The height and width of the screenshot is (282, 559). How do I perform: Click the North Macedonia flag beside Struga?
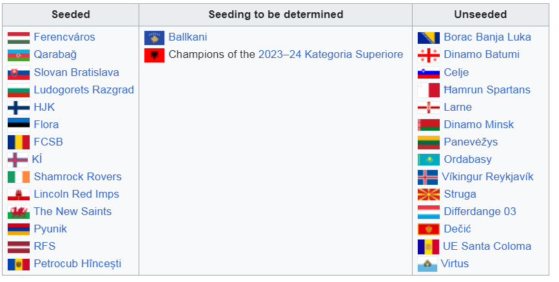(428, 194)
